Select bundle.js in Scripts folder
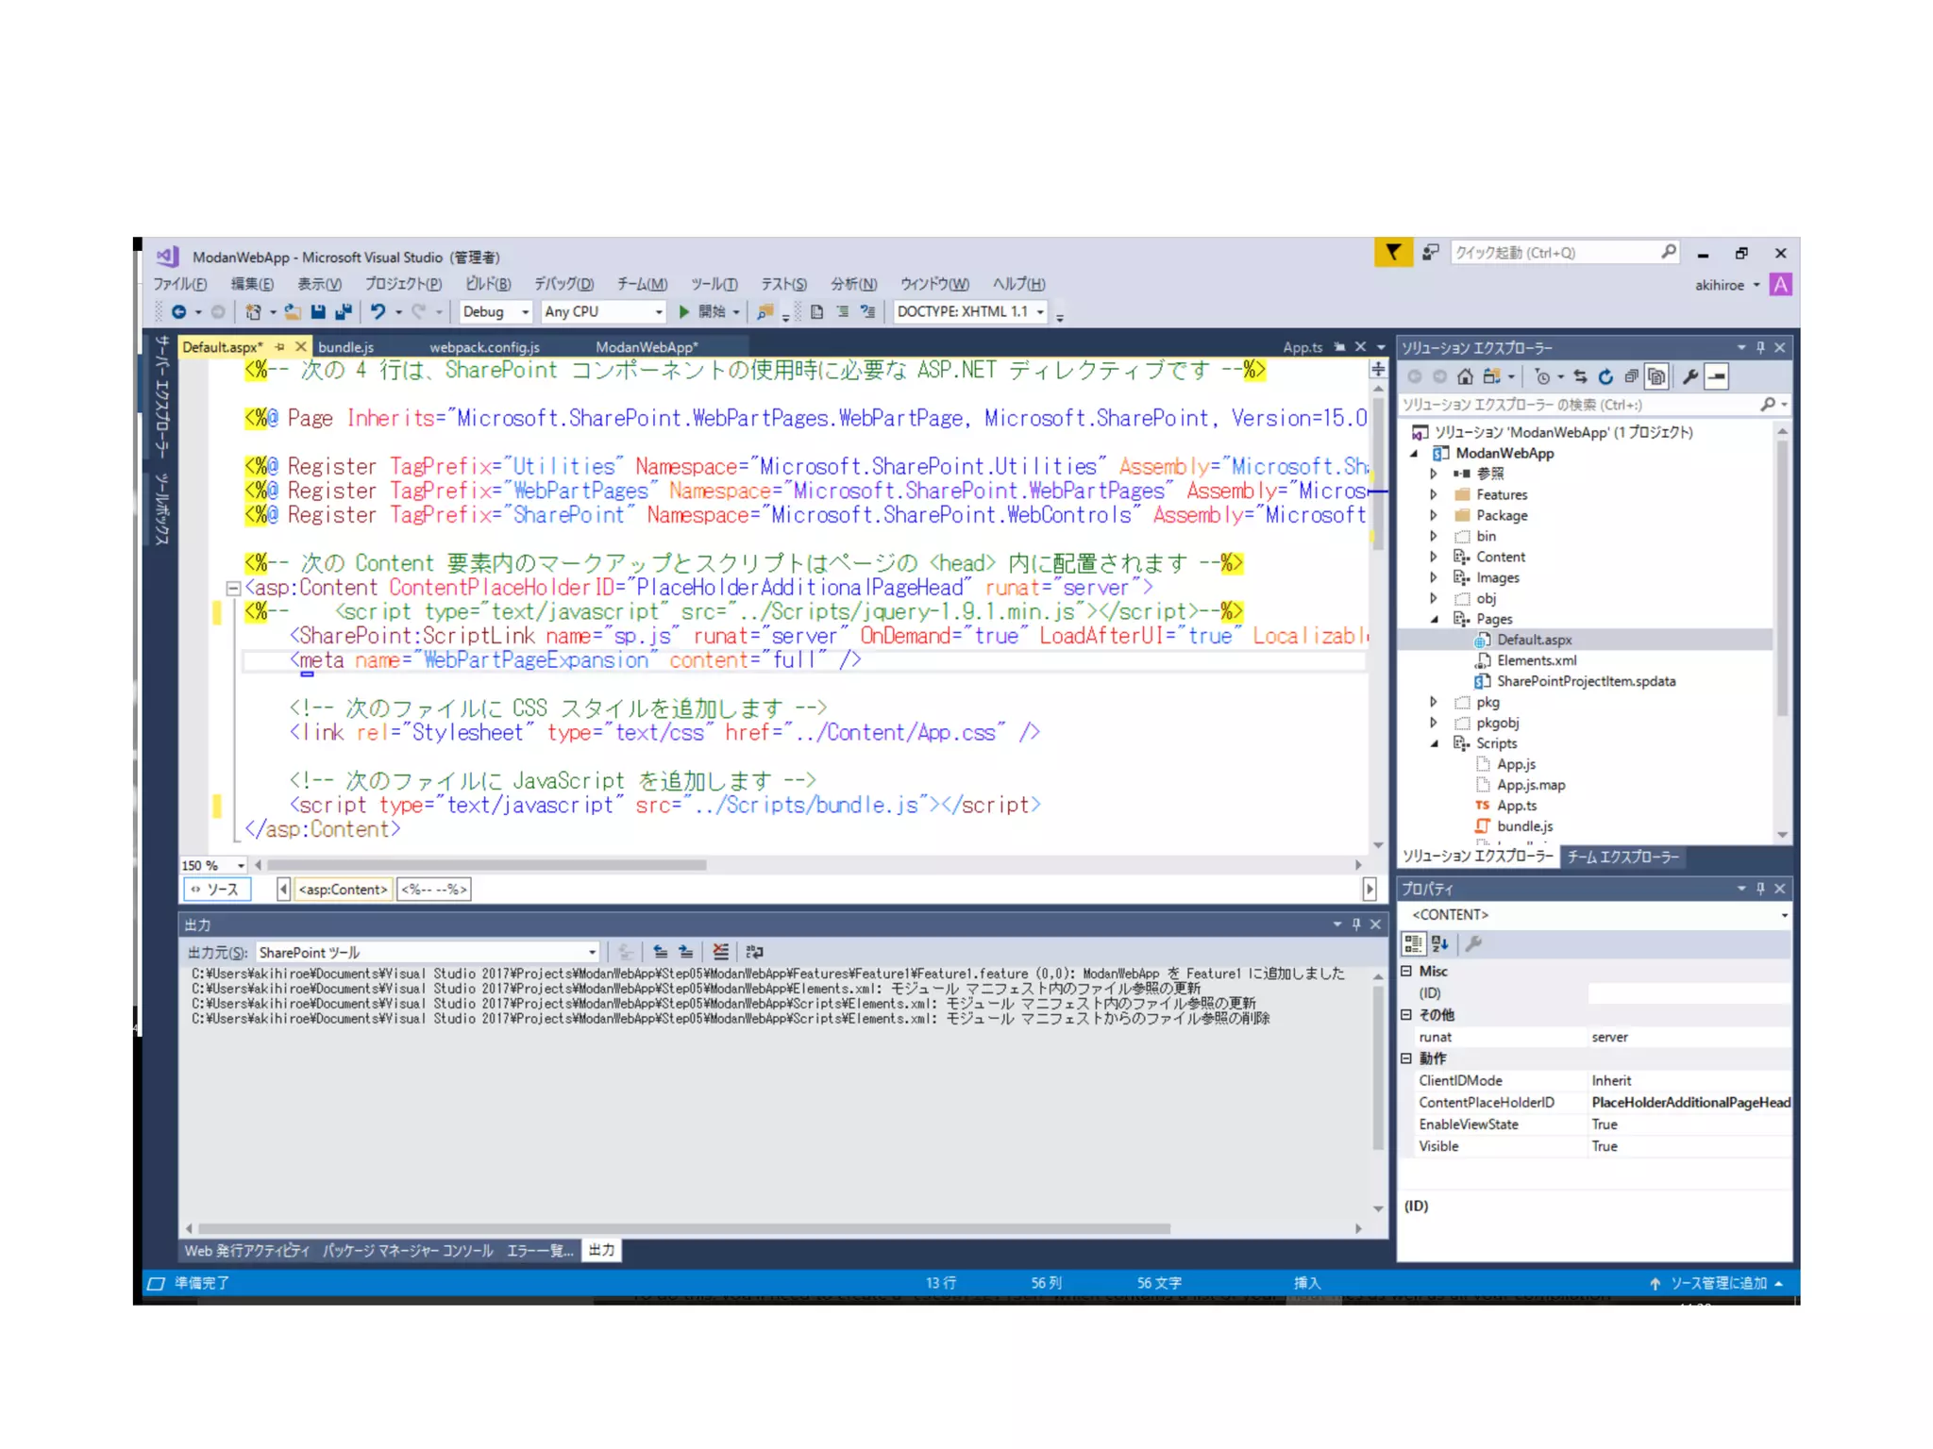Screen dimensions: 1933x1449 [1524, 826]
